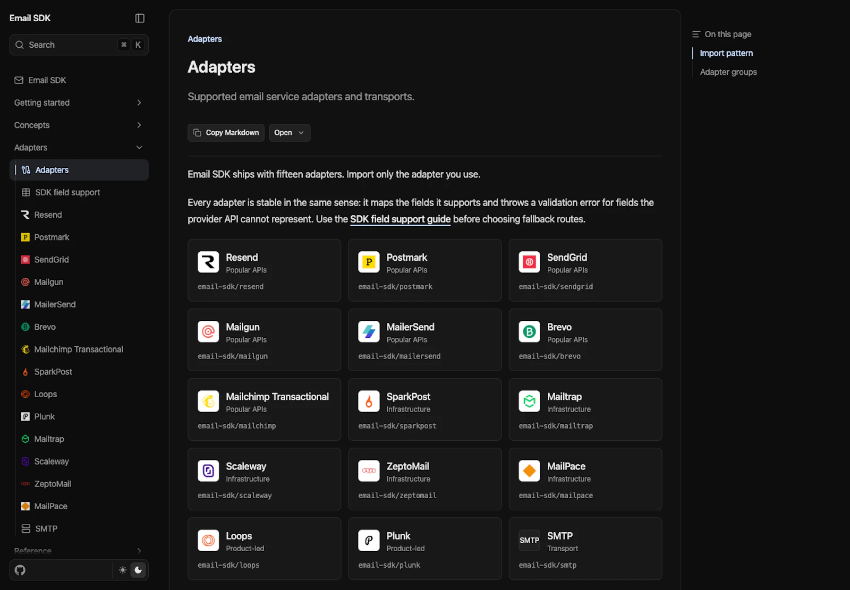Click the MailPace orange diamond logo
The height and width of the screenshot is (590, 850).
point(529,471)
